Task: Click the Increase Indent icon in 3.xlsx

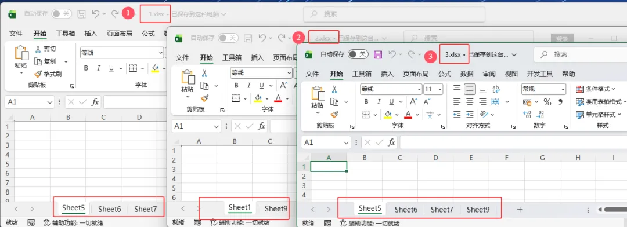Action: 470,115
